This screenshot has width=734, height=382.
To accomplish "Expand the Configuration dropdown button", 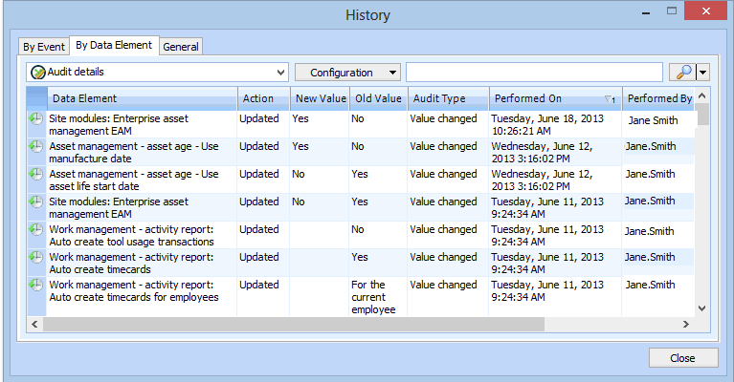I will tap(392, 73).
